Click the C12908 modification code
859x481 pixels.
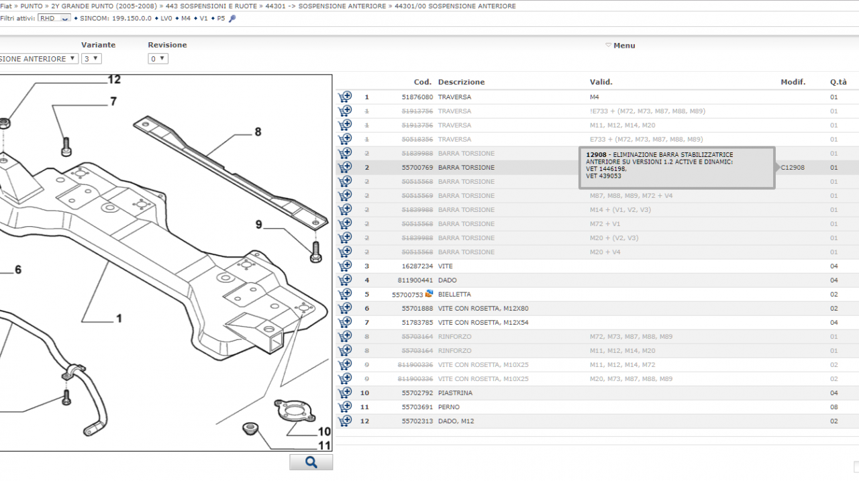793,168
